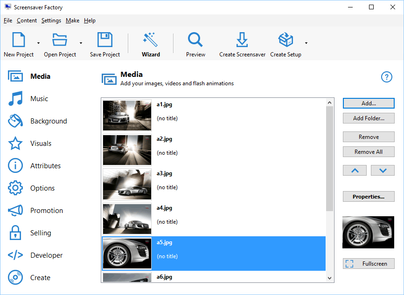Viewport: 404px width, 295px height.
Task: Click the Add Folder... button
Action: (x=369, y=118)
